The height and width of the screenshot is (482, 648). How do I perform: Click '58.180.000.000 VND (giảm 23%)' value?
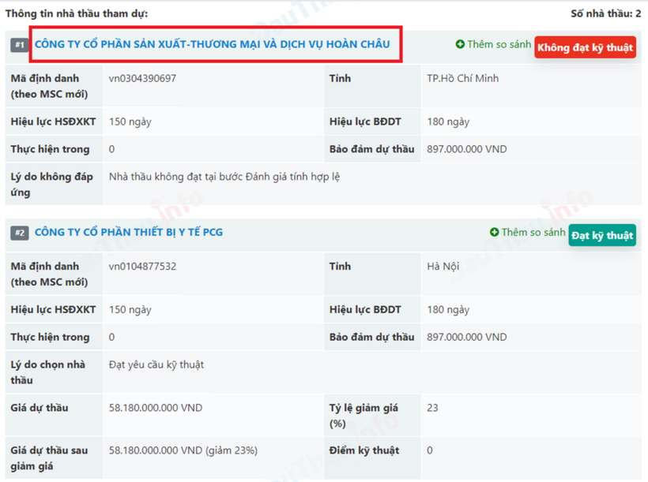[183, 450]
